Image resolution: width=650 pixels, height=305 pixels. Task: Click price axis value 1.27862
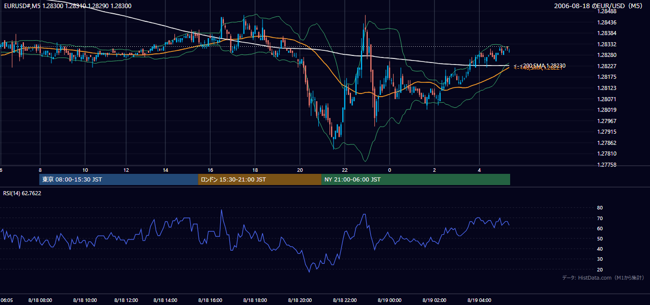607,143
